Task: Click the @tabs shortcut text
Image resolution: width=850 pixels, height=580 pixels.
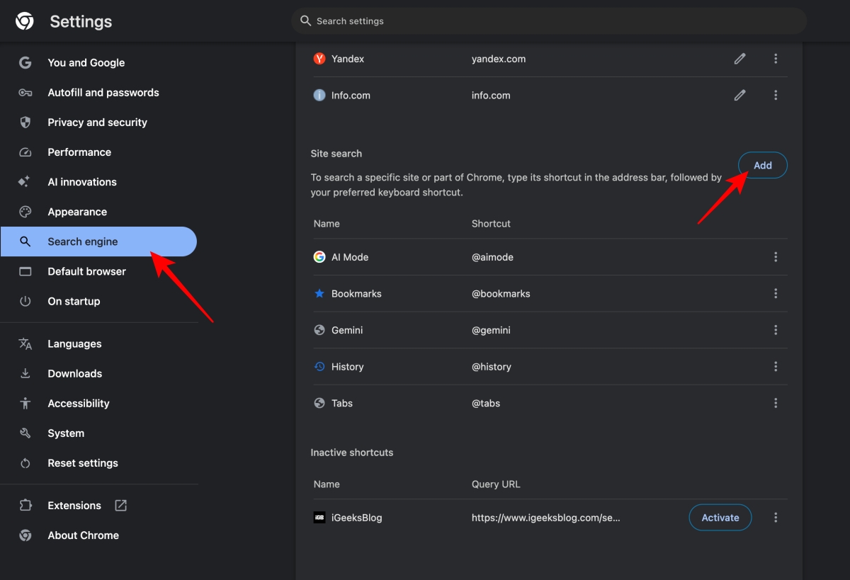Action: [x=486, y=403]
